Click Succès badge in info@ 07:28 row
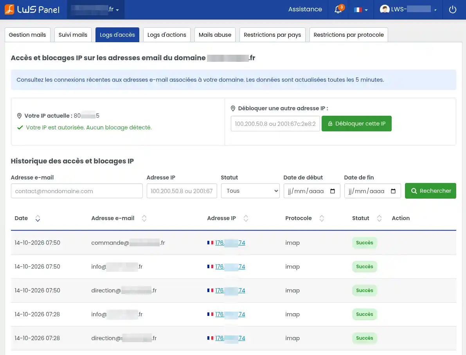This screenshot has height=355, width=466. coord(364,314)
